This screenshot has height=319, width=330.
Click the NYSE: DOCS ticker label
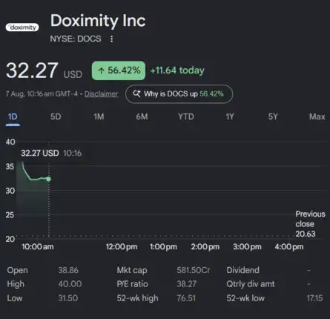coord(76,39)
